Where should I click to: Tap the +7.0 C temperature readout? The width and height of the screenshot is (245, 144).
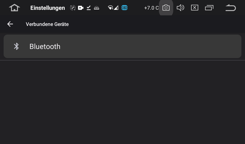tap(151, 8)
